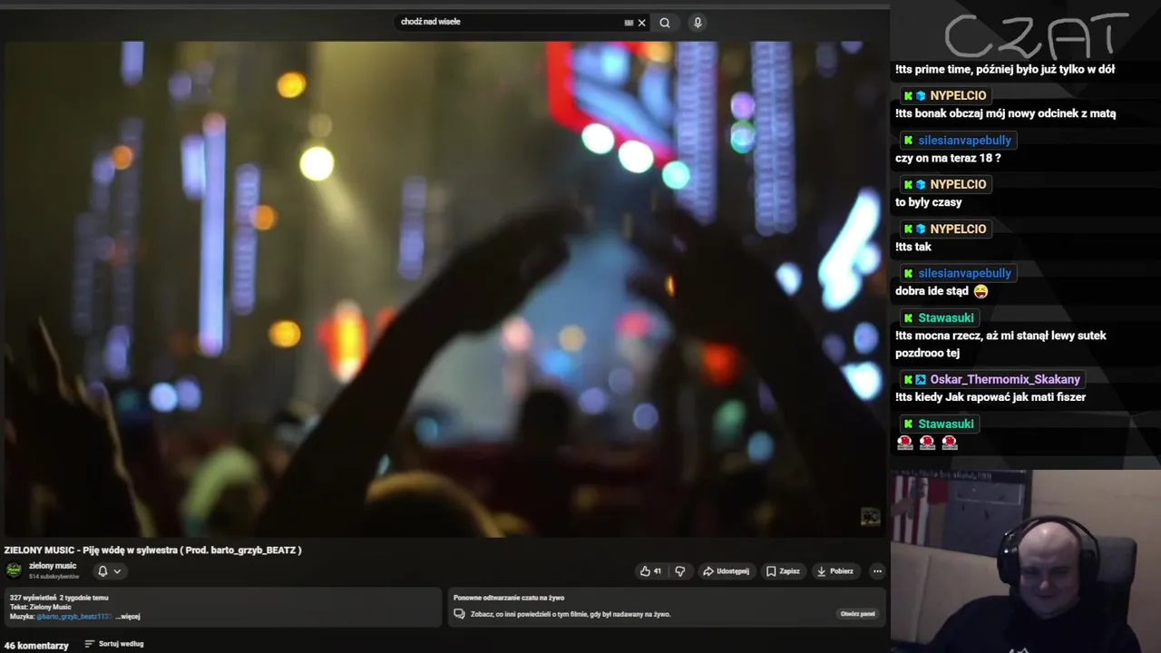This screenshot has width=1161, height=653.
Task: Open the @barto_grzyb_beatz113 link
Action: (73, 617)
